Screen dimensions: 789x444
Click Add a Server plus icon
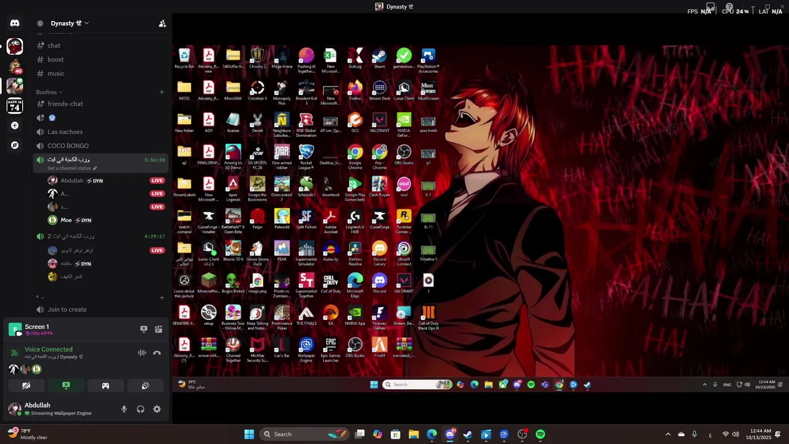15,125
